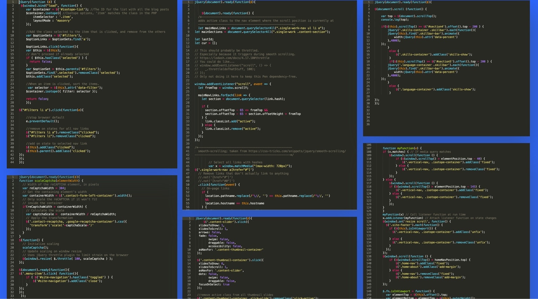Click "function scaleCaptcha(elementWidth) {"
Viewport: 538px width, 299px height.
click(x=51, y=181)
